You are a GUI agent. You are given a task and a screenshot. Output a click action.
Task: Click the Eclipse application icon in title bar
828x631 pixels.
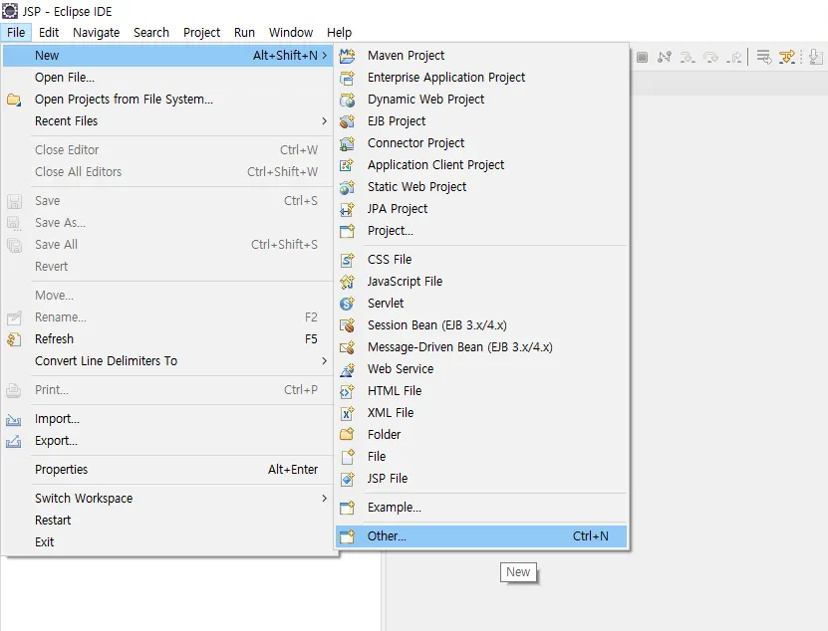point(10,11)
